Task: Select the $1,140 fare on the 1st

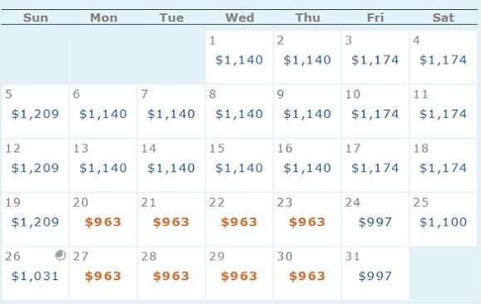Action: point(239,60)
